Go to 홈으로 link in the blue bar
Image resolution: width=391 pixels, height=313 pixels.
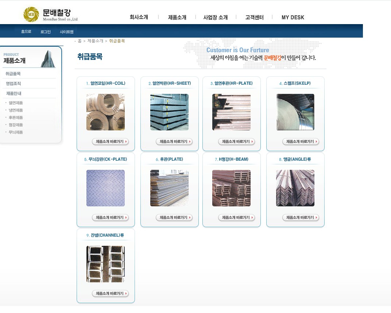[26, 32]
